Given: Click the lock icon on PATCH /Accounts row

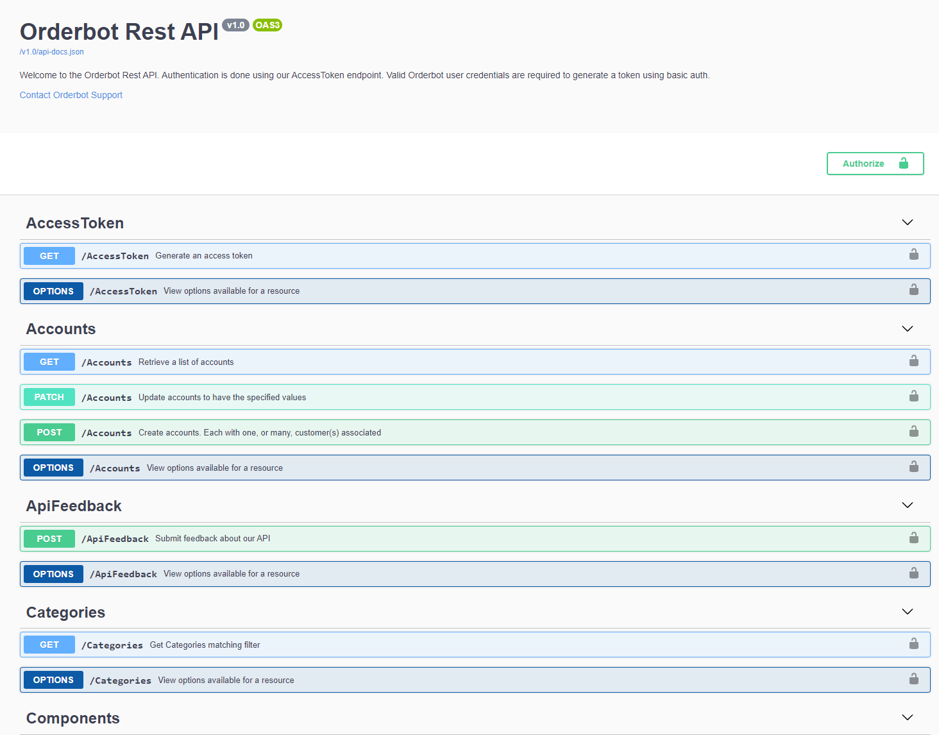Looking at the screenshot, I should [913, 396].
